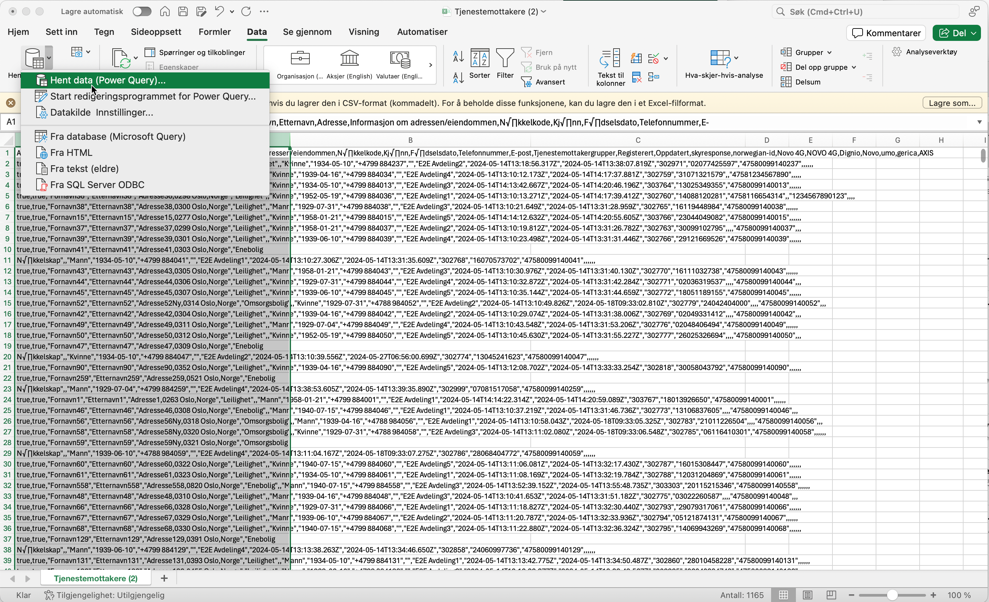This screenshot has height=602, width=989.
Task: Select the Tjenestemottakere (2) sheet tab
Action: click(96, 578)
